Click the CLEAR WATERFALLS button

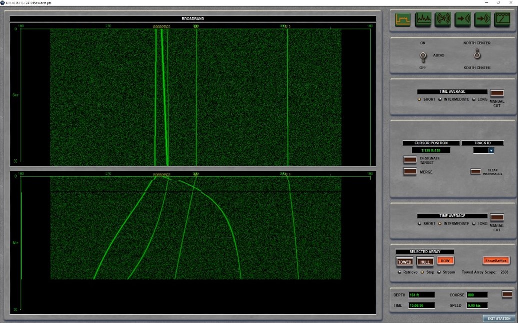[x=475, y=172]
